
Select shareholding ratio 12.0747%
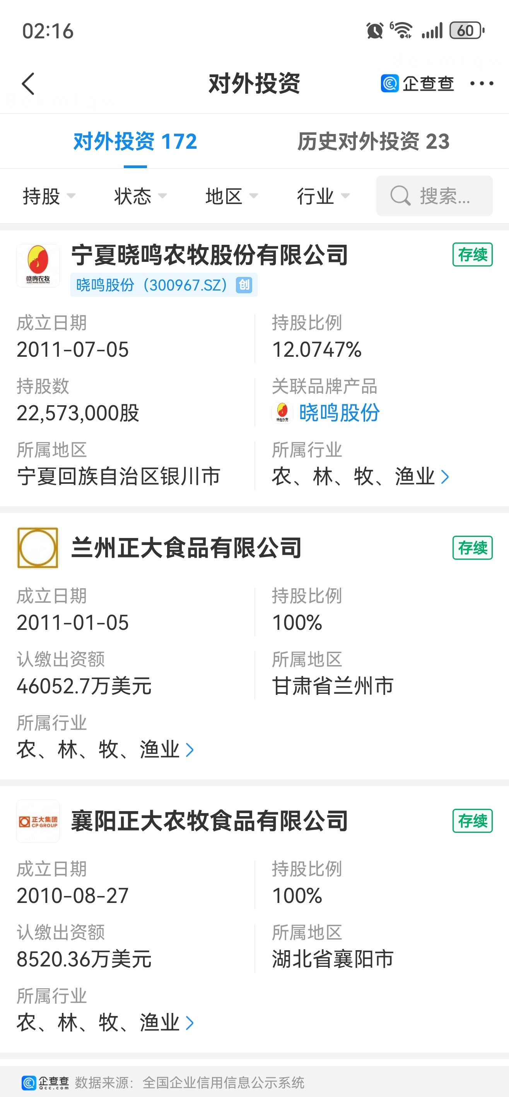(x=317, y=350)
